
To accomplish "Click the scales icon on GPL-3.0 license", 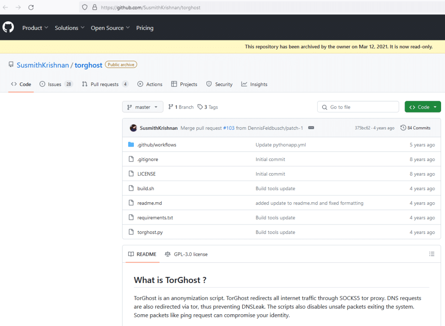I will pyautogui.click(x=168, y=254).
